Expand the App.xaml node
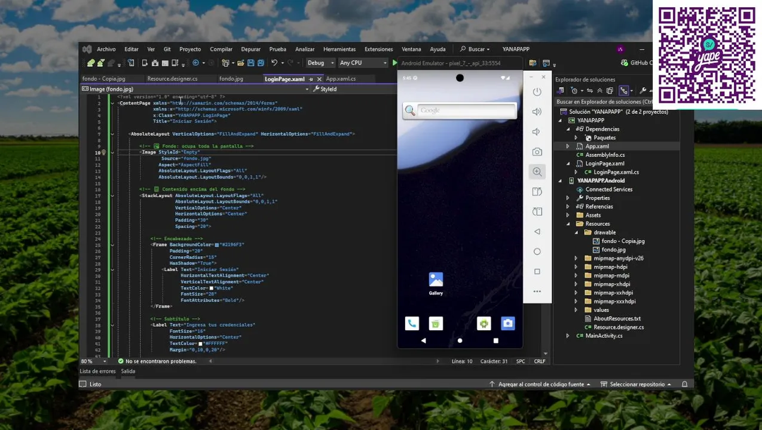The height and width of the screenshot is (430, 762). coord(568,146)
